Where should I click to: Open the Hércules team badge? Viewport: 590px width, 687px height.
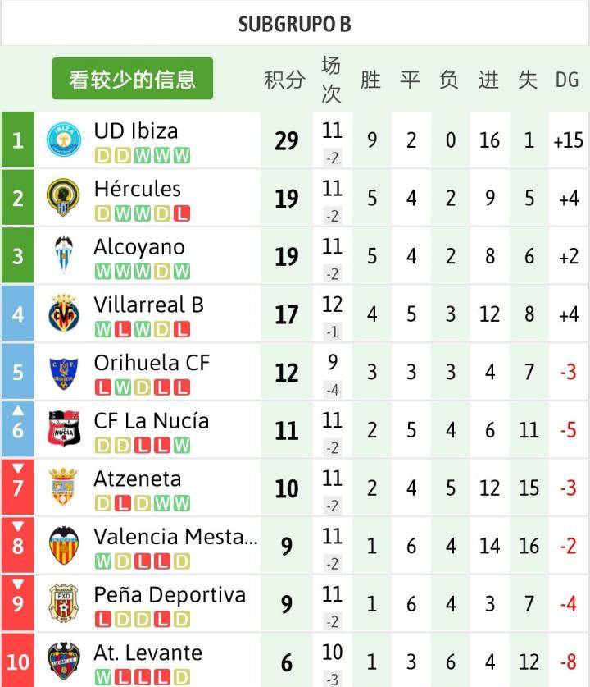pyautogui.click(x=63, y=197)
